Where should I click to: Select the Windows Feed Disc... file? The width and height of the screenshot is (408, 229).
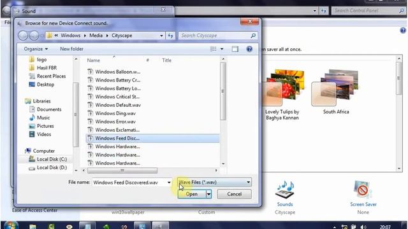[152, 138]
